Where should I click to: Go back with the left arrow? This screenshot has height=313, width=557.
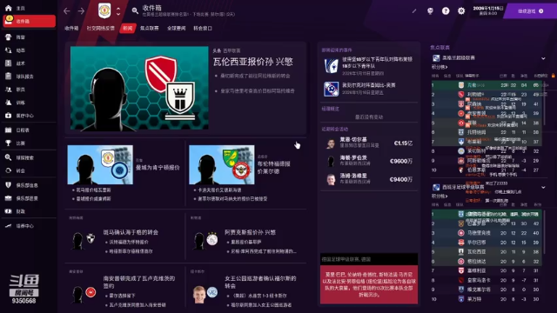coord(67,11)
